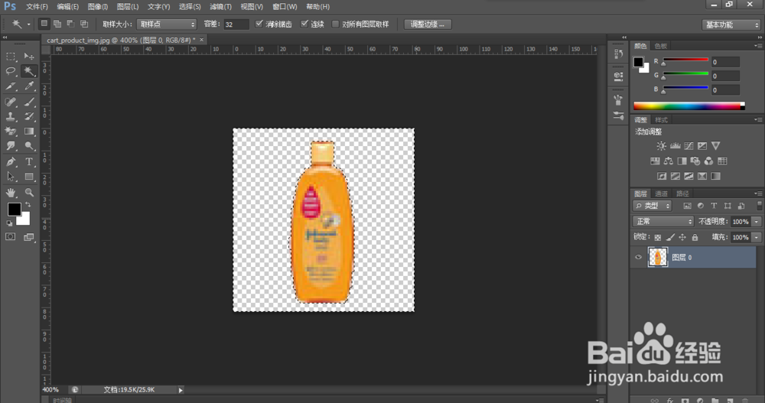Open the 选择(S) menu
This screenshot has height=403, width=765.
click(x=190, y=7)
